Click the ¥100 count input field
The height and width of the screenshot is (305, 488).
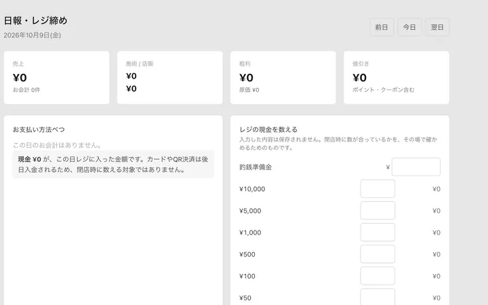[x=378, y=276]
